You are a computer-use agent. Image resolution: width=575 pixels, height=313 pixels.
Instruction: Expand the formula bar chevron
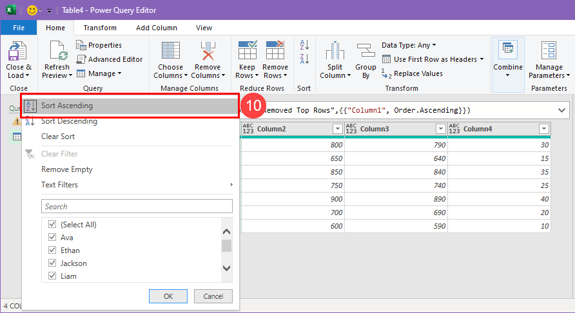click(561, 110)
